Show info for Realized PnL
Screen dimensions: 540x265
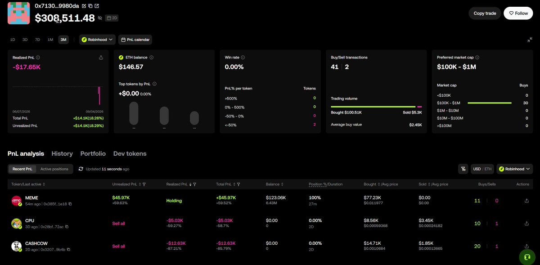(x=38, y=58)
